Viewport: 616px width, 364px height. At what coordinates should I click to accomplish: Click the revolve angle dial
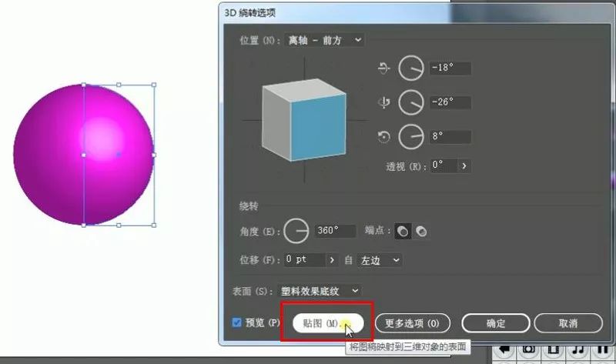click(x=296, y=230)
